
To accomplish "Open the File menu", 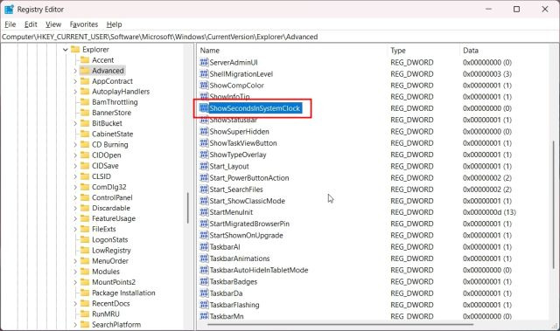I will [x=10, y=24].
